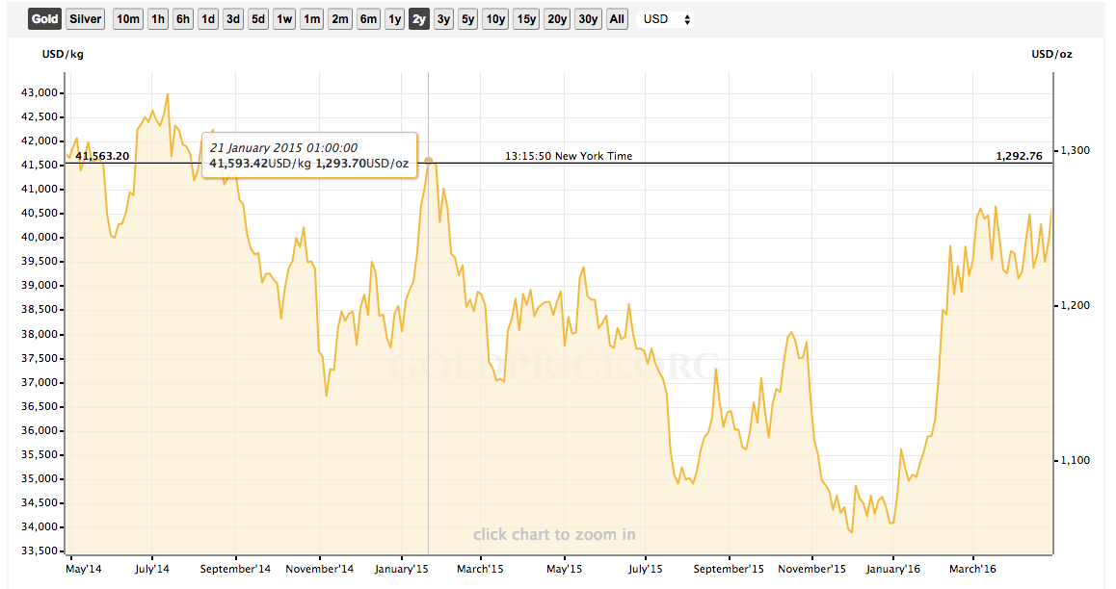Click the 37,000 y-axis value
The height and width of the screenshot is (589, 1116).
pos(40,382)
